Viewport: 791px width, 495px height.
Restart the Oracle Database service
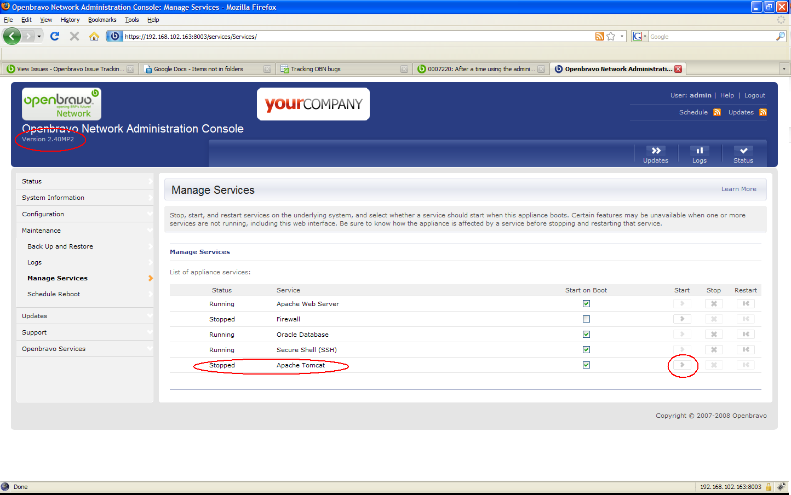pos(746,335)
